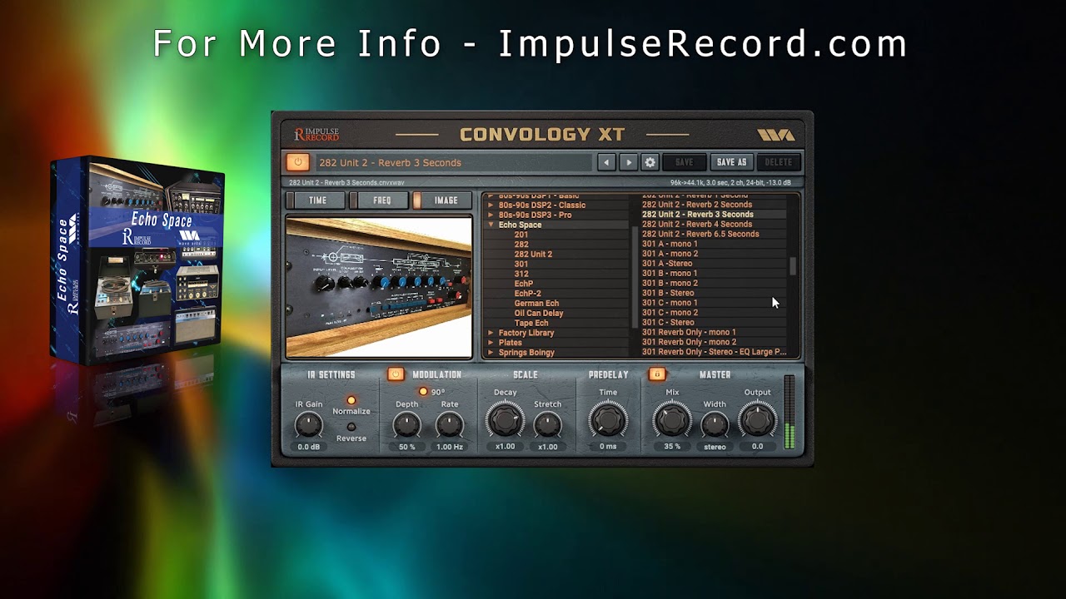1066x599 pixels.
Task: Turn off the Modulation power button
Action: (396, 374)
